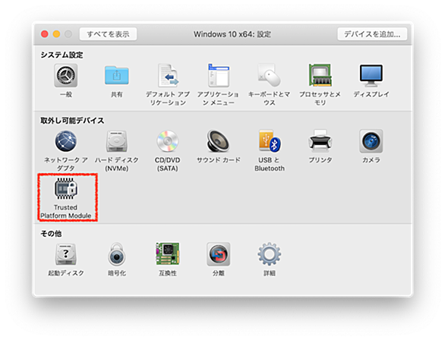
Task: Open USB と Bluetooth settings
Action: 270,141
